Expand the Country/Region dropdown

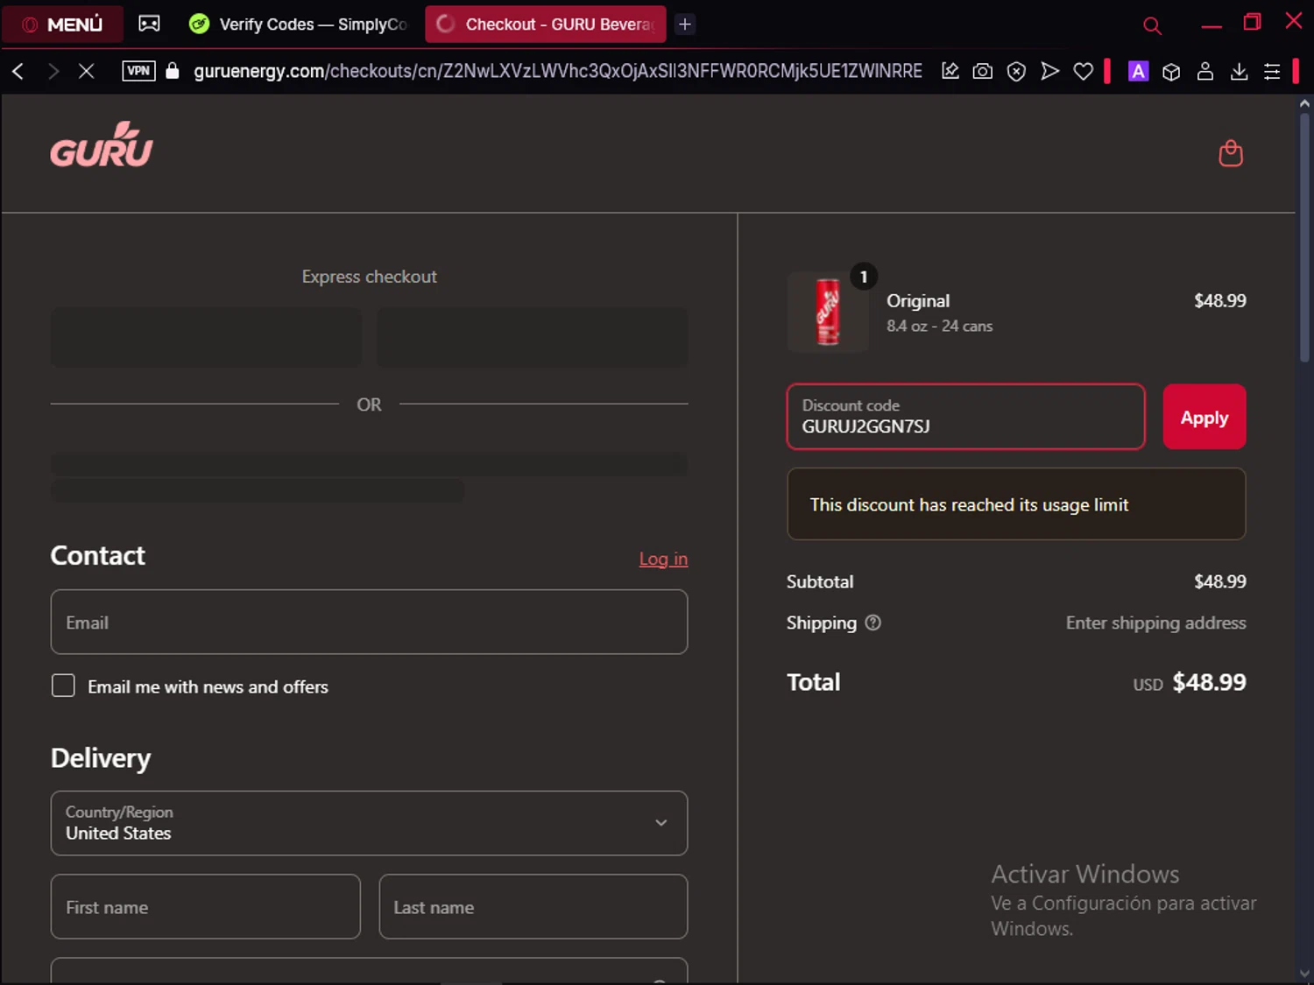click(x=369, y=823)
